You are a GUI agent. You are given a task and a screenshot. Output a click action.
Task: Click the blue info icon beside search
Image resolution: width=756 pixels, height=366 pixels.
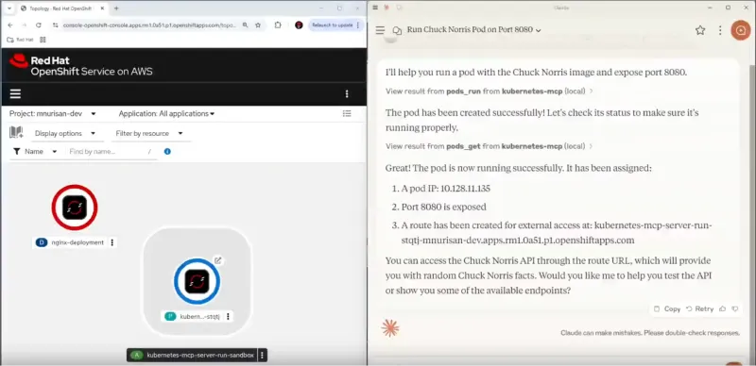pyautogui.click(x=167, y=151)
